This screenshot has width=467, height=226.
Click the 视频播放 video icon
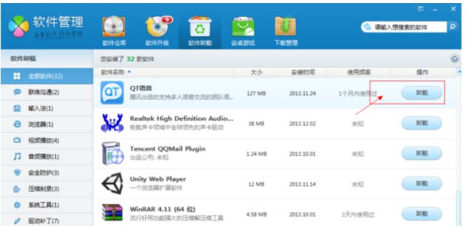coord(17,140)
